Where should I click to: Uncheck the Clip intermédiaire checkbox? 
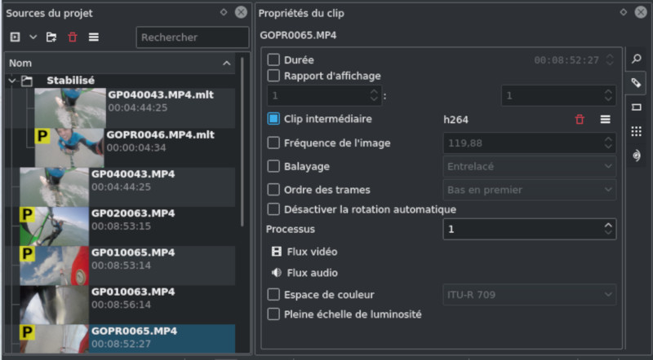(273, 119)
